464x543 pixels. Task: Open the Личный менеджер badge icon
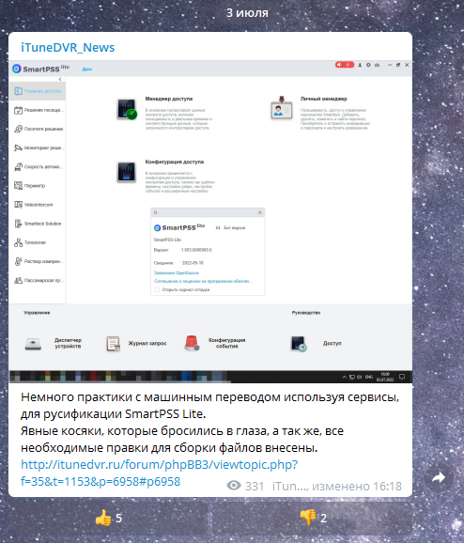(x=281, y=108)
